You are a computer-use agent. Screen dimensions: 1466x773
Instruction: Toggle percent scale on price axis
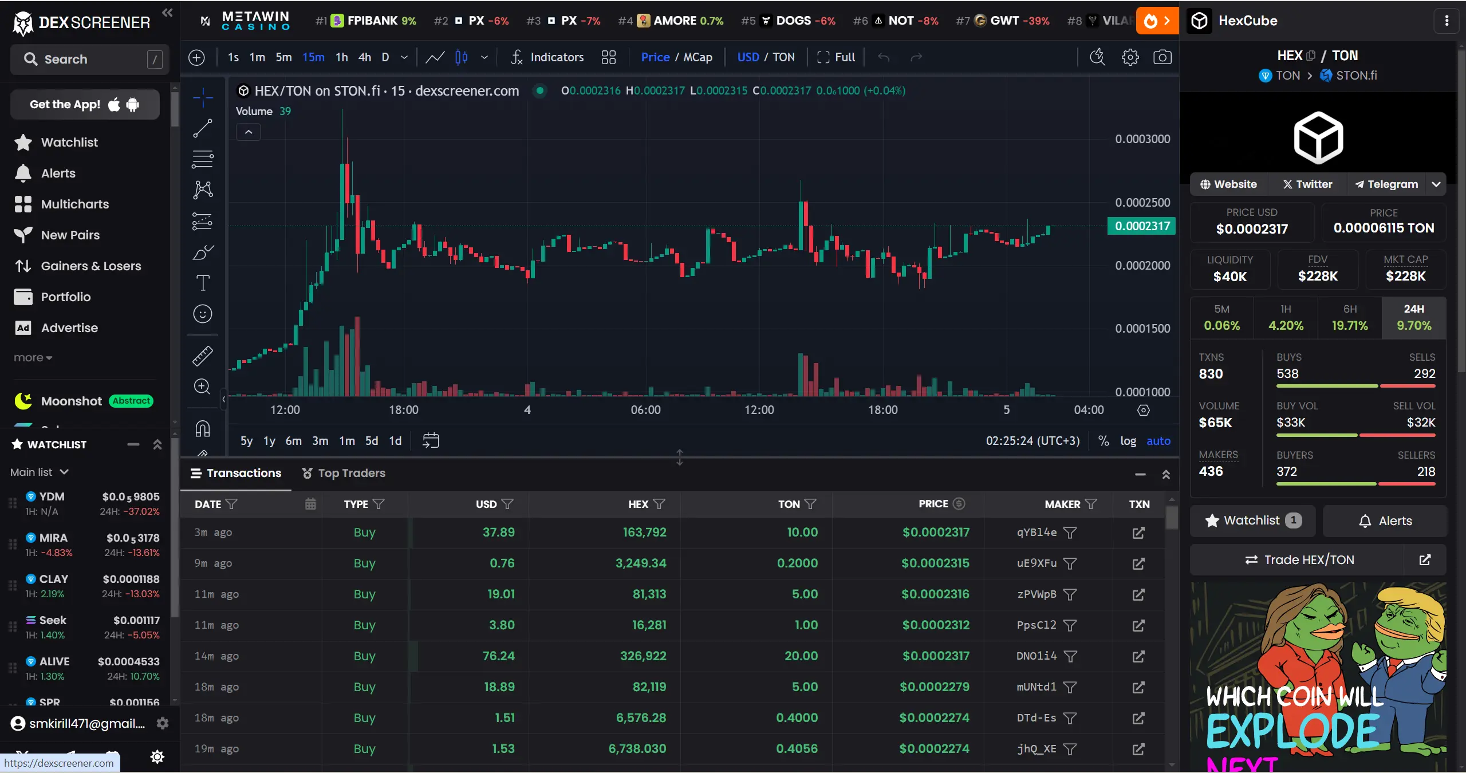pos(1104,441)
